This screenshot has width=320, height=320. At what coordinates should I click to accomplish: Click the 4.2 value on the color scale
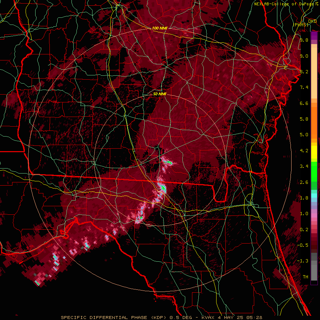pos(304,151)
